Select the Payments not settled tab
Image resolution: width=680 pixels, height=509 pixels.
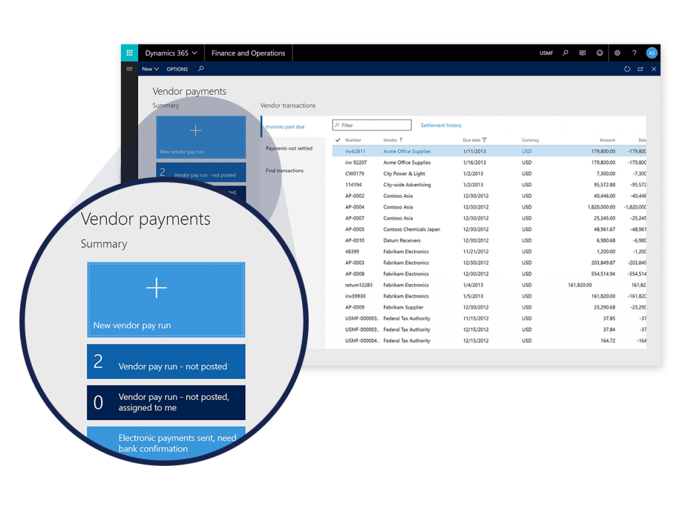tap(289, 148)
